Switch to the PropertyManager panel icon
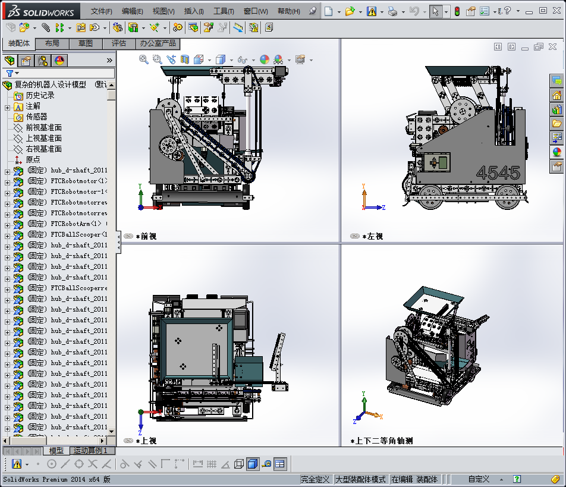The height and width of the screenshot is (487, 566). (26, 60)
